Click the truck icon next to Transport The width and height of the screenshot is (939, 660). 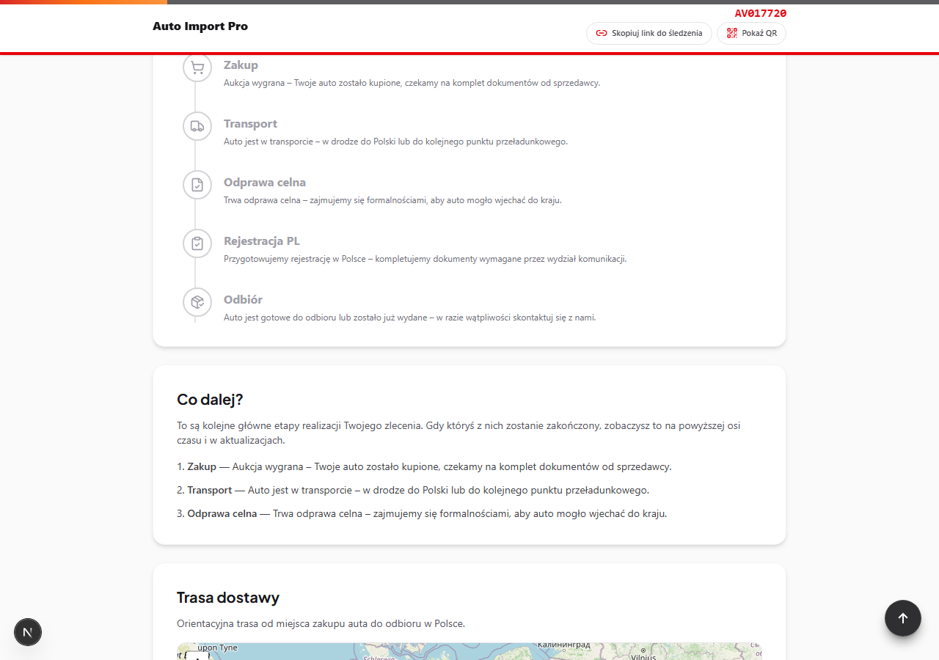pos(197,126)
